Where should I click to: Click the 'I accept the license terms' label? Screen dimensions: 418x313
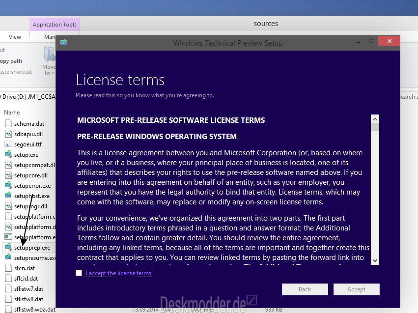(118, 273)
